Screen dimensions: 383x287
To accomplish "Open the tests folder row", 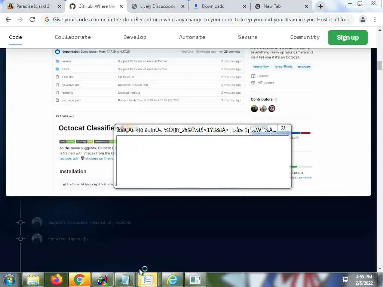I will point(148,69).
